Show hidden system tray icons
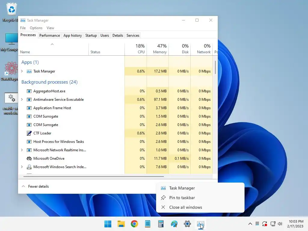The width and height of the screenshot is (308, 231). (x=250, y=224)
